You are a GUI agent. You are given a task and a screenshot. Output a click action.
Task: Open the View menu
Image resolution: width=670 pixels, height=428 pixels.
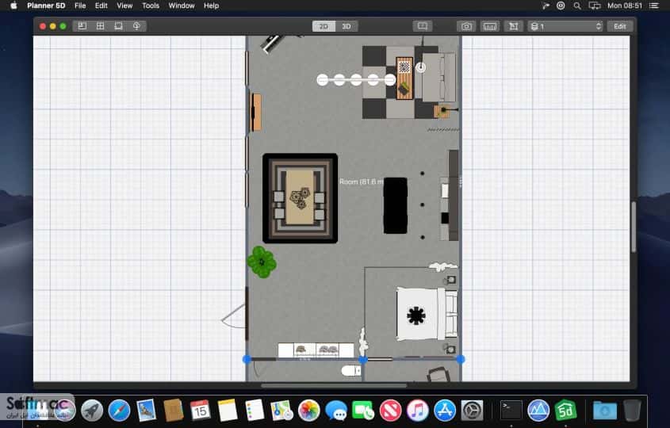click(124, 6)
